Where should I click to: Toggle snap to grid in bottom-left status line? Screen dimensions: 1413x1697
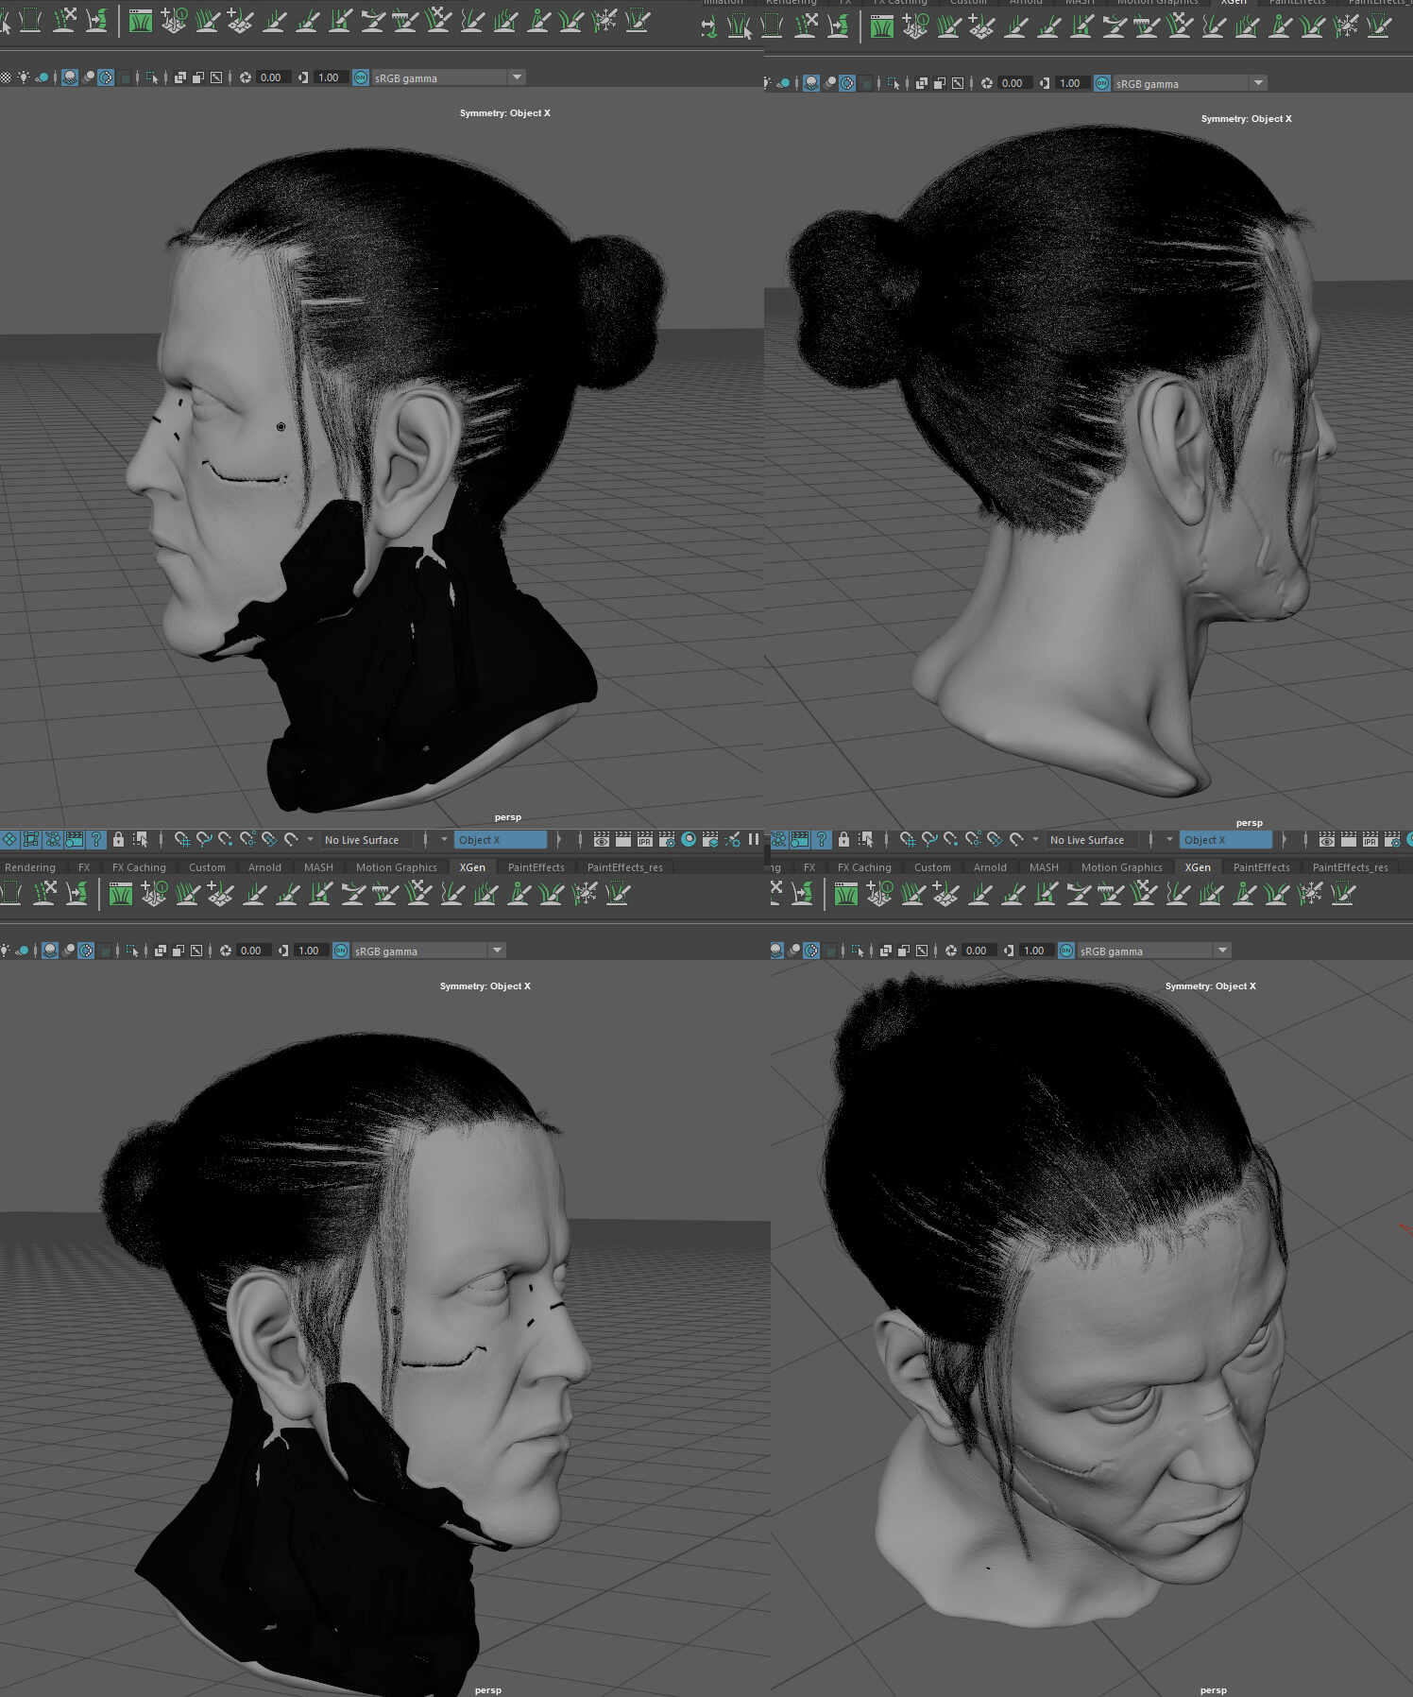(x=182, y=839)
